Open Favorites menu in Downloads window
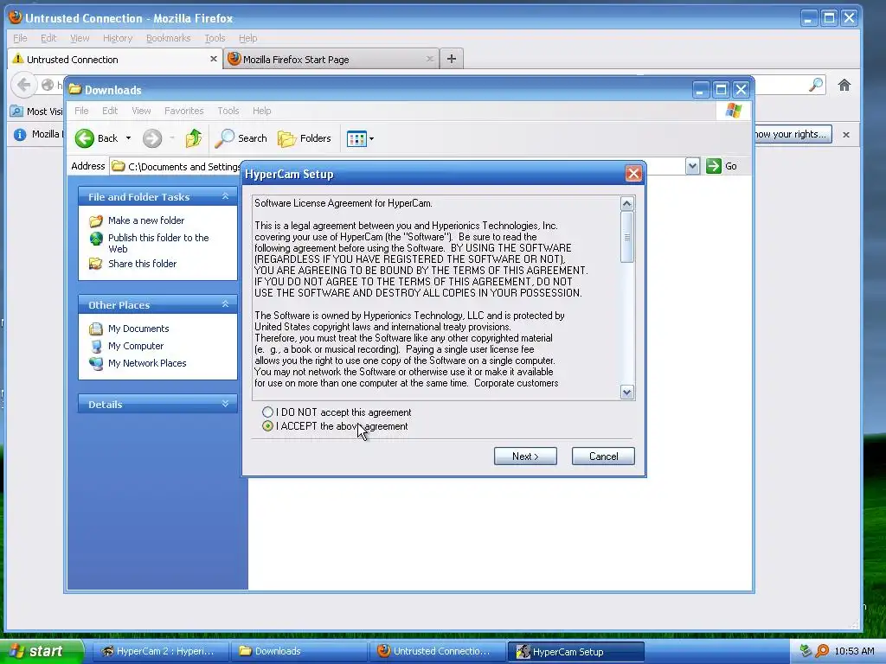 point(183,111)
